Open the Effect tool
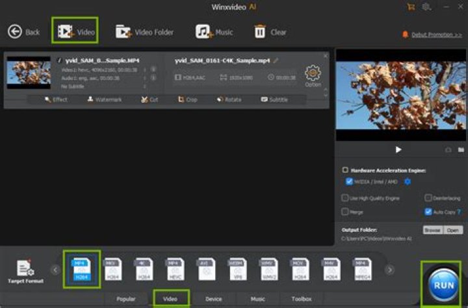Viewport: 468px width, 308px height. click(x=56, y=99)
